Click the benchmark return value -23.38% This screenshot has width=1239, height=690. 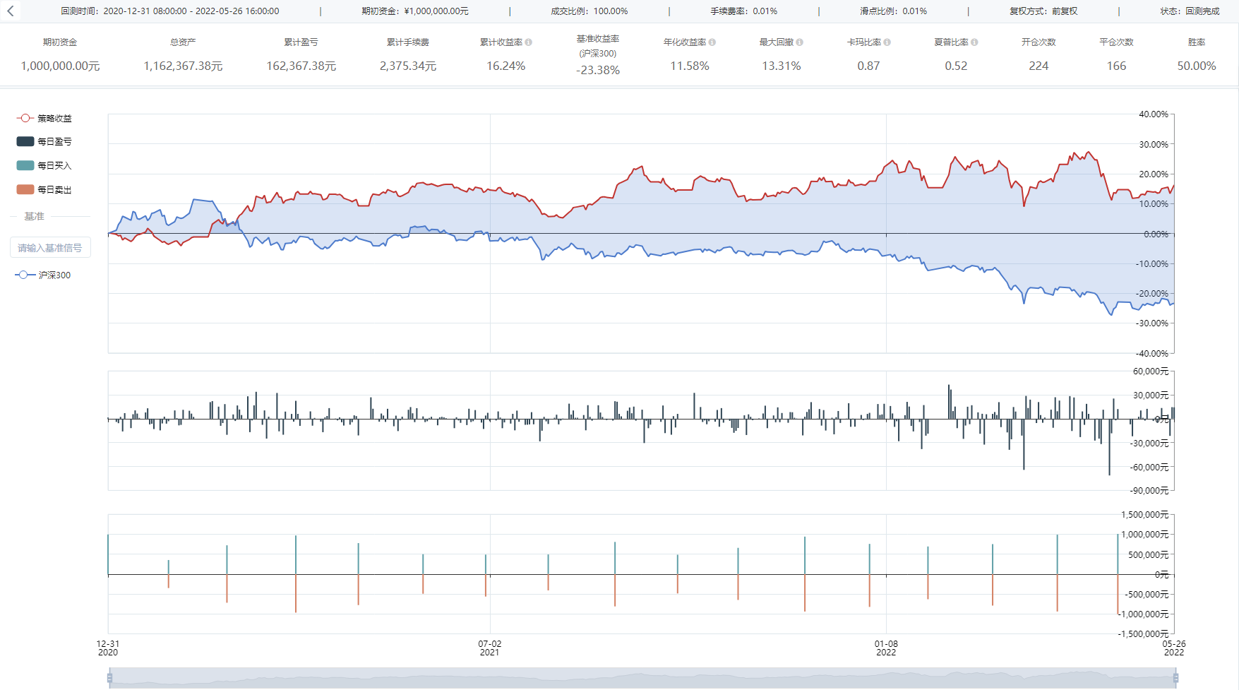[598, 70]
